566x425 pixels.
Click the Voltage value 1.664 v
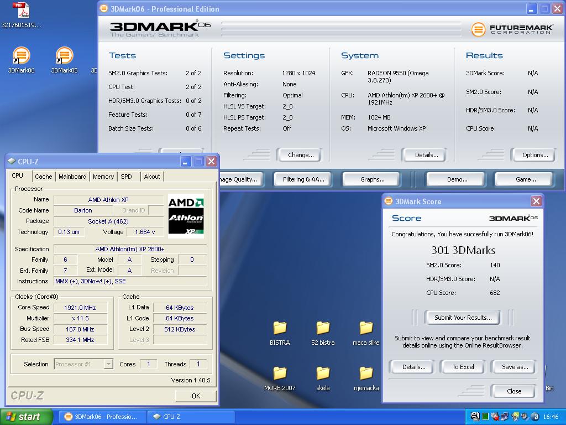[145, 232]
